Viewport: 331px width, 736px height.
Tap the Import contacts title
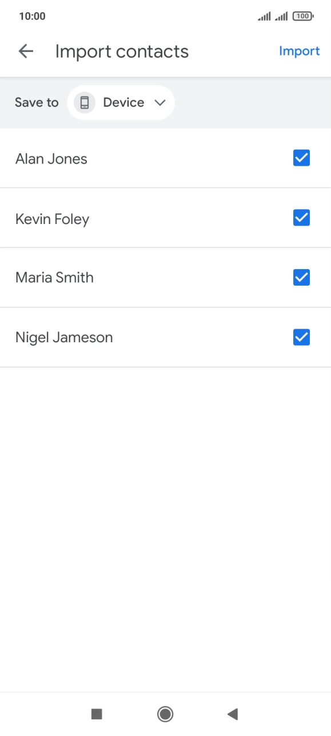pyautogui.click(x=122, y=51)
